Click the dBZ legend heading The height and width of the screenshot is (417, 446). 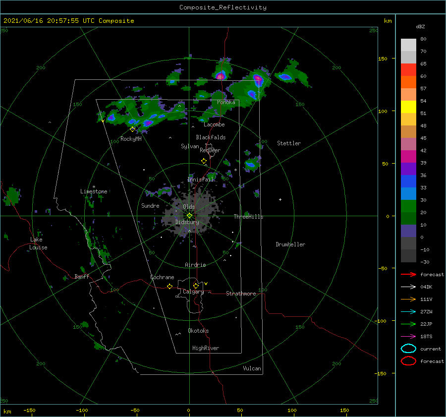coord(420,26)
